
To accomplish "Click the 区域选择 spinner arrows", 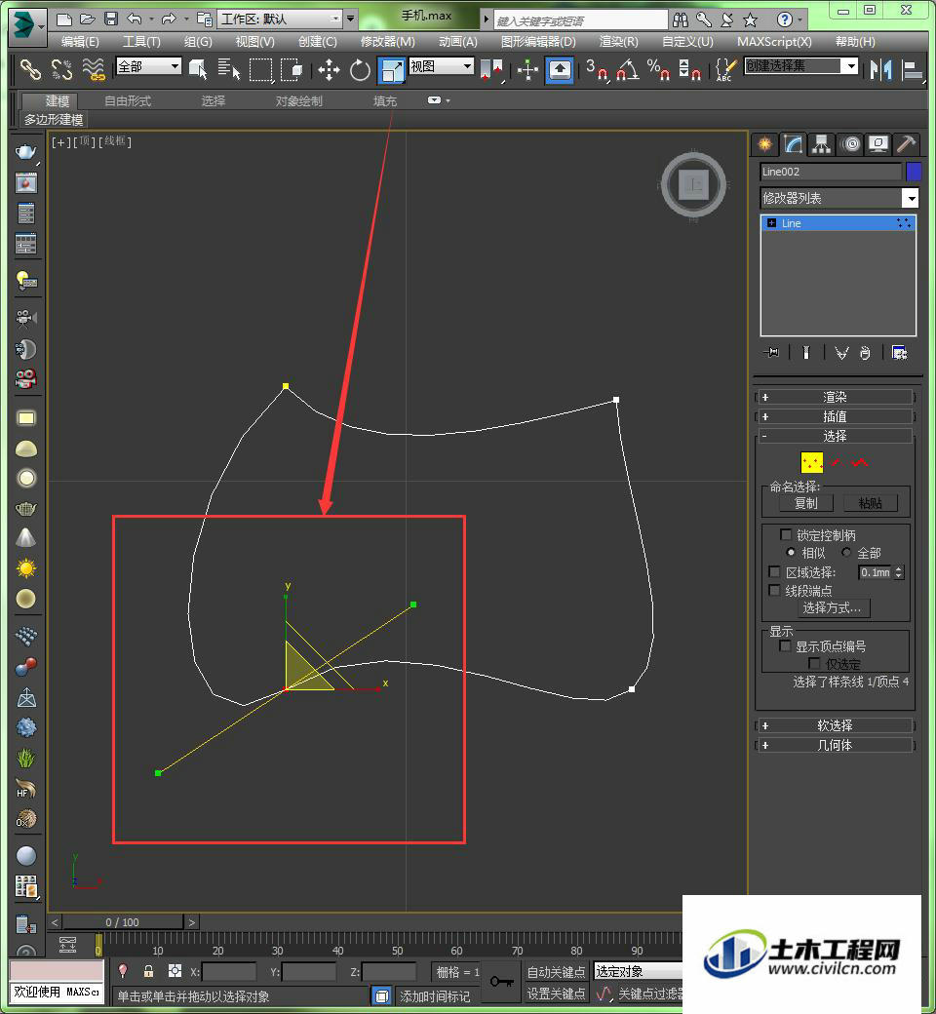I will (x=899, y=572).
